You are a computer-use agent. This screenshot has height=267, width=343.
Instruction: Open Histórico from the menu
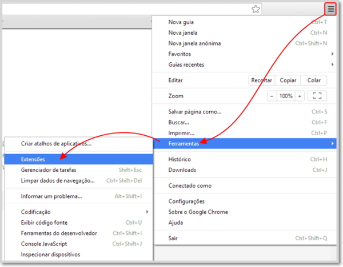[x=244, y=159]
